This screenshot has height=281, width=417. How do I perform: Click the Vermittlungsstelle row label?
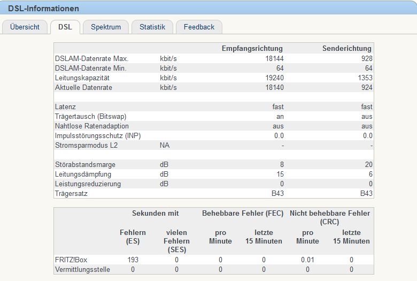[x=82, y=270]
